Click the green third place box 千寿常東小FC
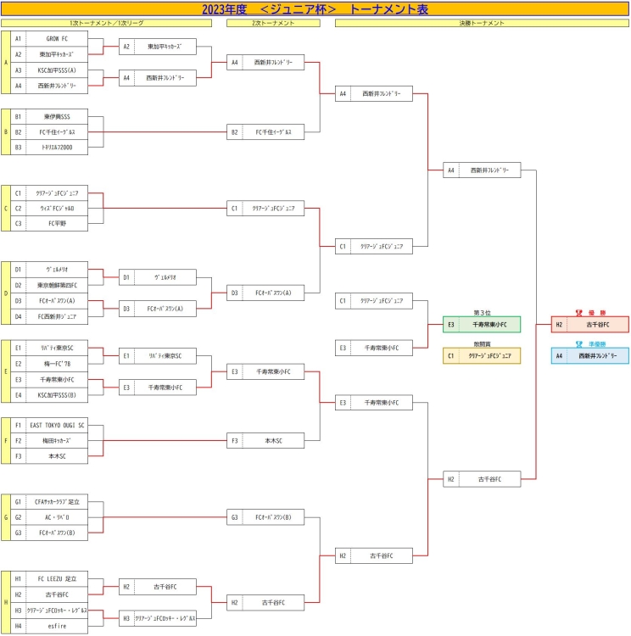 coord(482,324)
